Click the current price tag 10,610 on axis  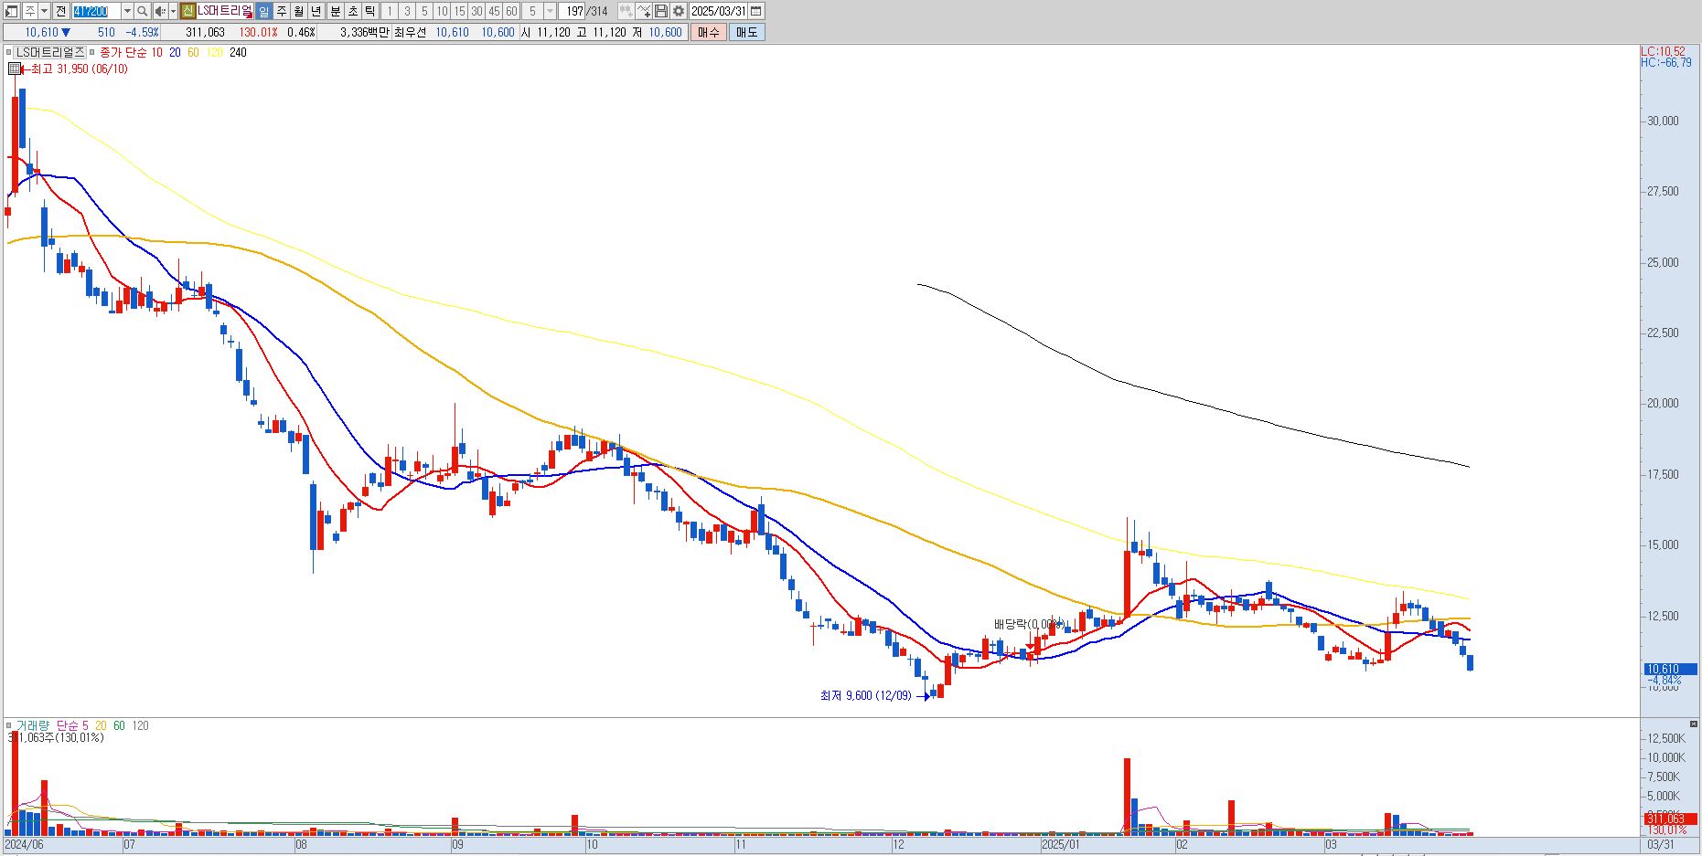[x=1669, y=669]
